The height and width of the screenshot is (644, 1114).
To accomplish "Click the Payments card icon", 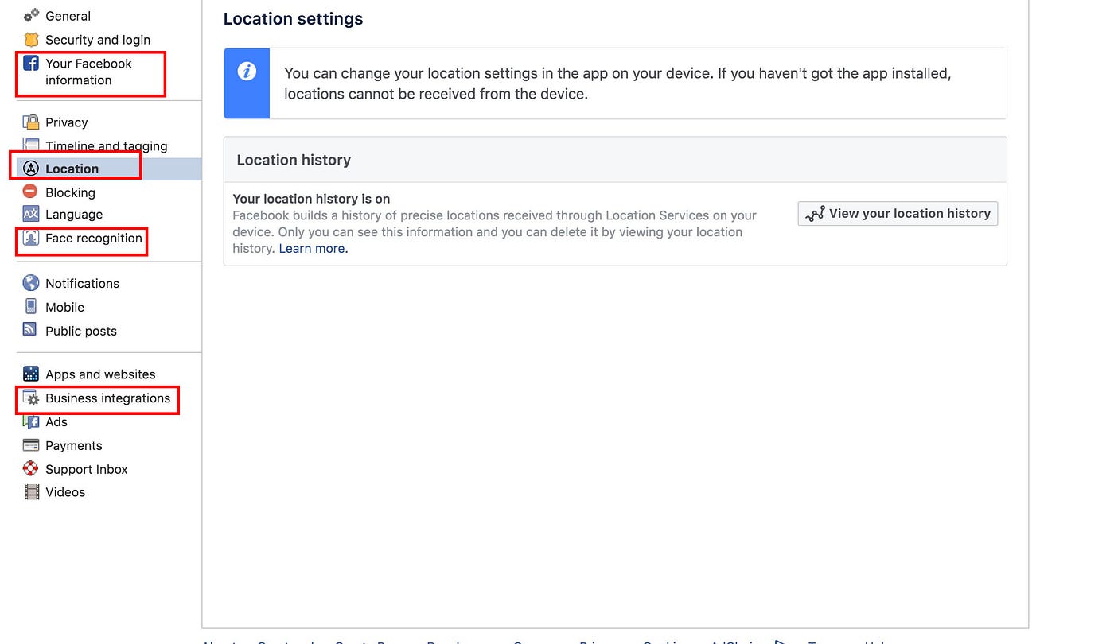I will [x=29, y=445].
